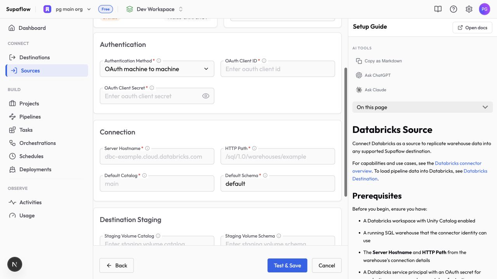This screenshot has height=279, width=497.
Task: Click the pg main org building icon
Action: (x=47, y=9)
